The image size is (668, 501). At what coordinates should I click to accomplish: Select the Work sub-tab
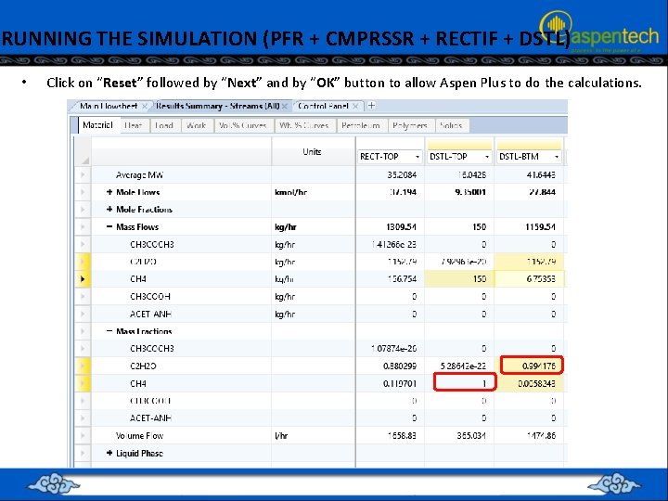point(197,125)
